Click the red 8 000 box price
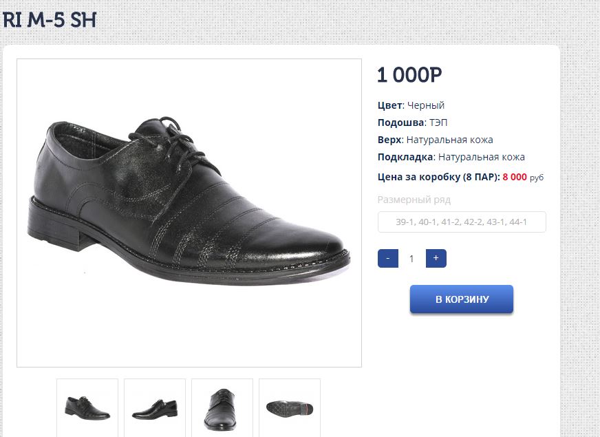The height and width of the screenshot is (437, 600). pyautogui.click(x=515, y=177)
